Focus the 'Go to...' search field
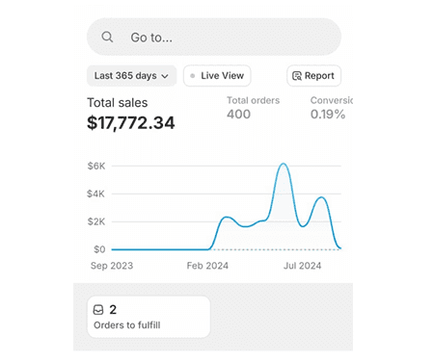 pos(214,37)
